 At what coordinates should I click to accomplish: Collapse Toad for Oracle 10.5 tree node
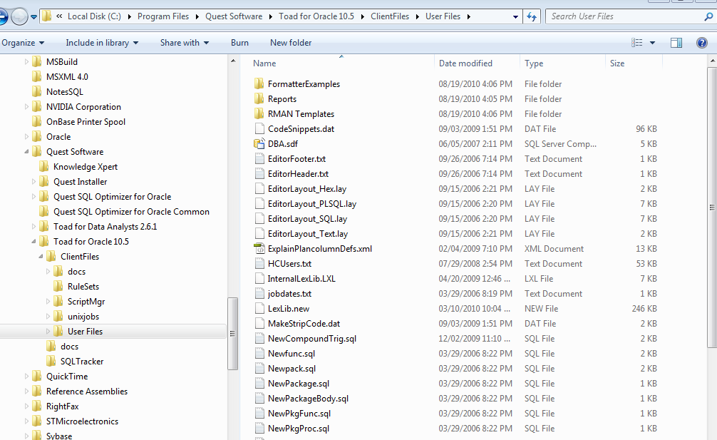click(x=33, y=241)
